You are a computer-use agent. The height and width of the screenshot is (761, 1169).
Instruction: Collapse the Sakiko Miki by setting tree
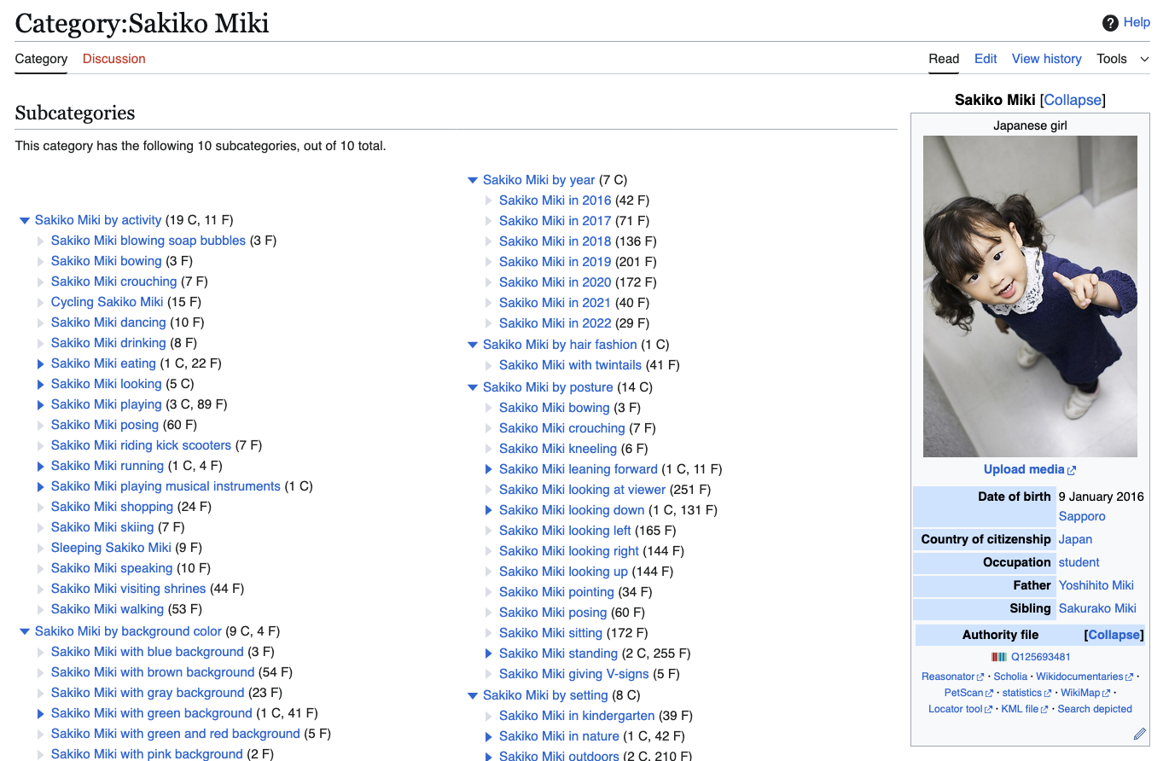coord(473,696)
